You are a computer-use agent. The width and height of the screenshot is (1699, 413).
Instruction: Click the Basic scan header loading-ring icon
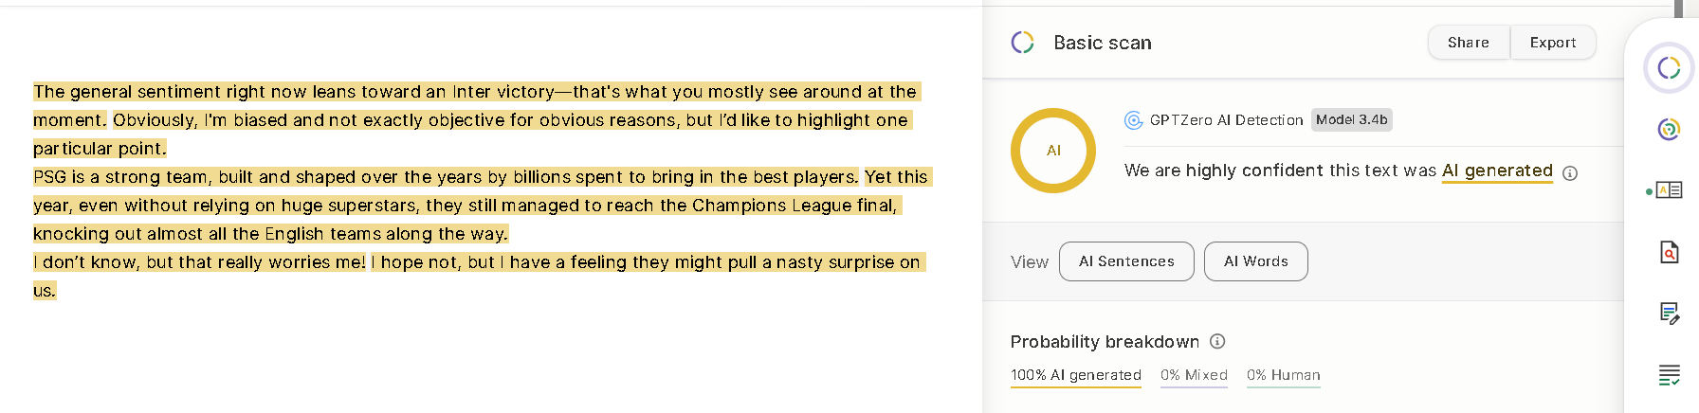1023,43
